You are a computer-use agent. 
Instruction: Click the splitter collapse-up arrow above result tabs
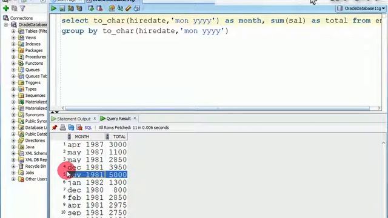pyautogui.click(x=53, y=112)
